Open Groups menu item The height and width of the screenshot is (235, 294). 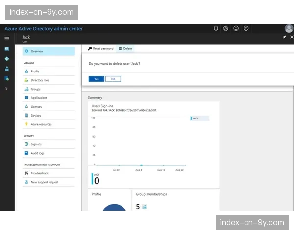49,89
